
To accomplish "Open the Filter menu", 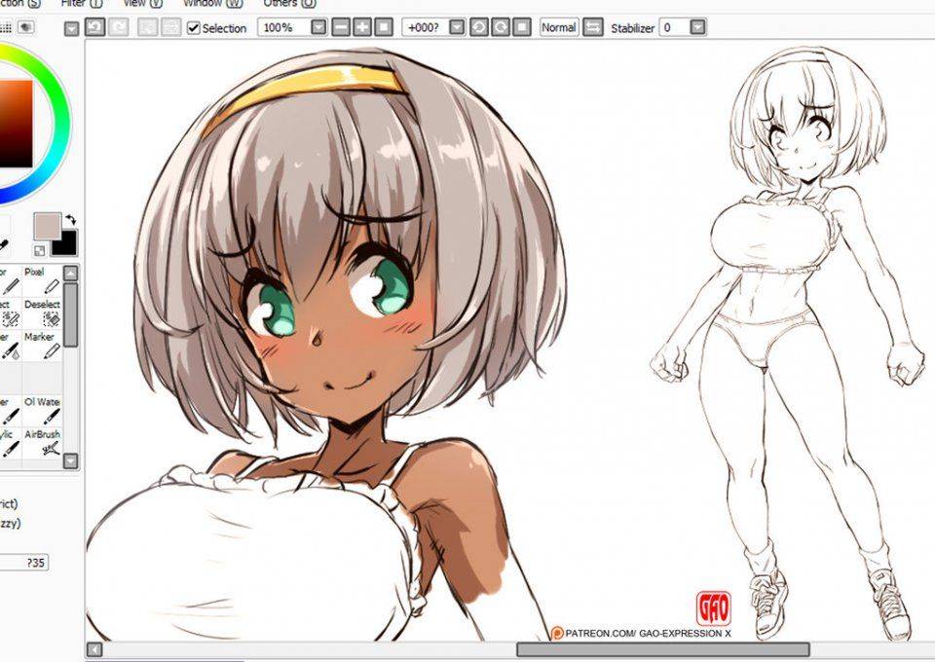I will click(81, 3).
